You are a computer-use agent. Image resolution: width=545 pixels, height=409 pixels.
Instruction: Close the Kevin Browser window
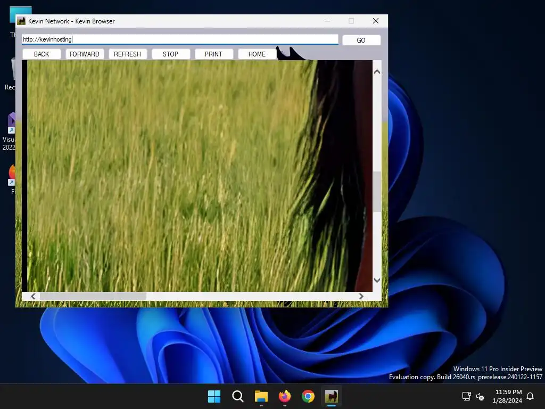(x=376, y=21)
